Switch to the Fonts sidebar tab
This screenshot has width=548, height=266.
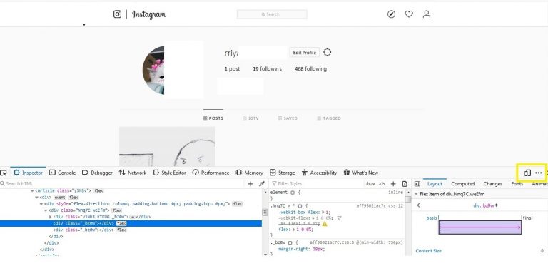click(517, 184)
